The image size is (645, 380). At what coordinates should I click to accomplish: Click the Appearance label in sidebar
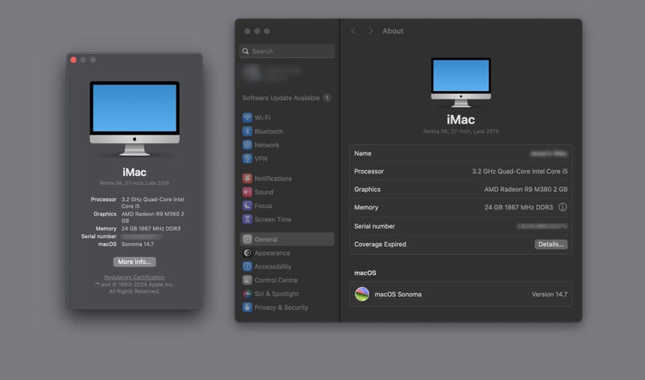click(x=272, y=253)
